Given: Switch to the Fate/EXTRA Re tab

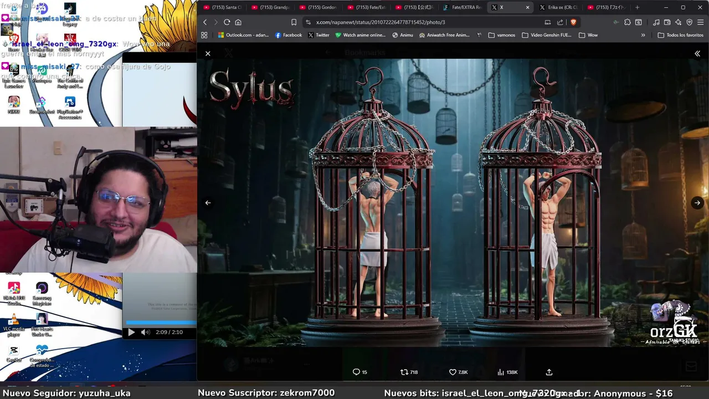Looking at the screenshot, I should click(463, 7).
